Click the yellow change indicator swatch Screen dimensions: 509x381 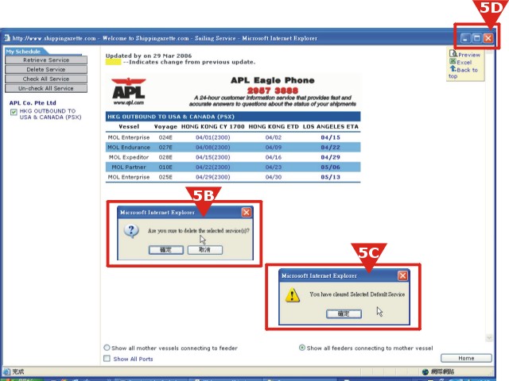point(113,62)
